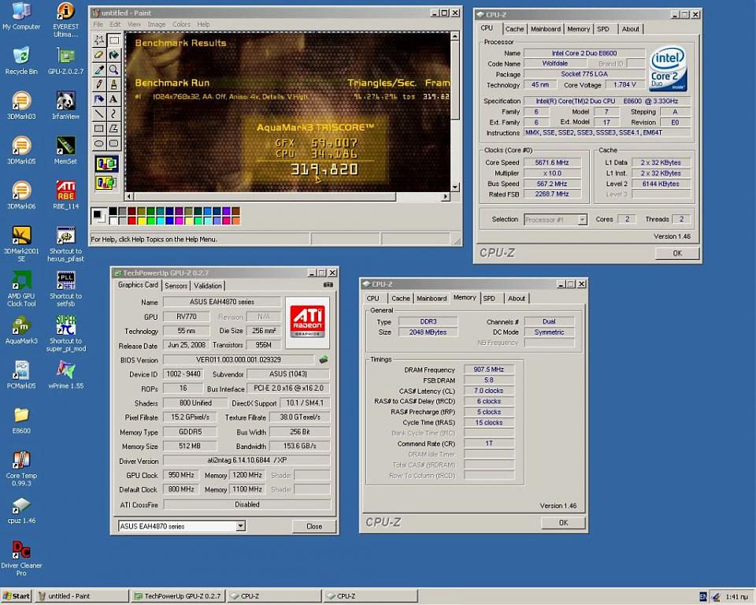Viewport: 756px width, 605px height.
Task: Open the Colors menu in Paint
Action: pos(181,24)
